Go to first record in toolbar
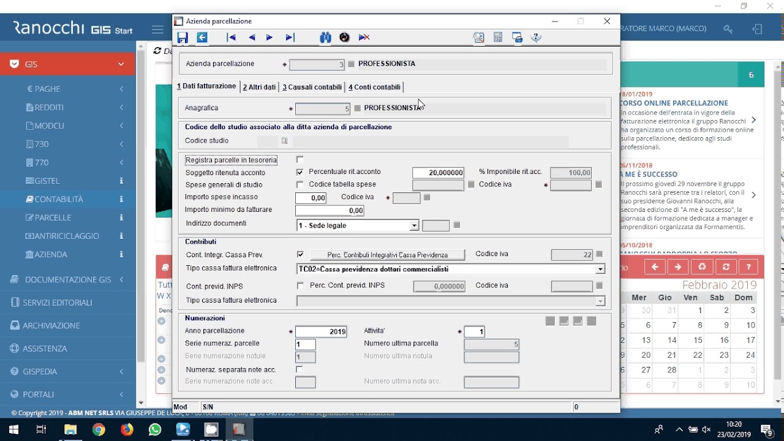This screenshot has height=441, width=784. tap(231, 38)
